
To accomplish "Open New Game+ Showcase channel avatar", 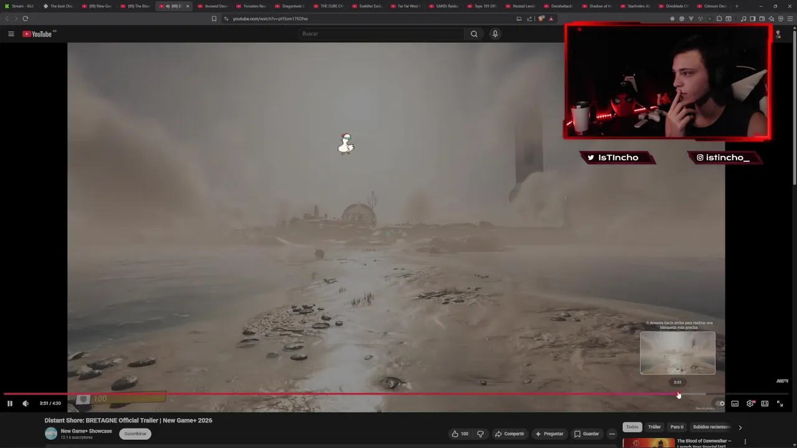I will [x=51, y=434].
